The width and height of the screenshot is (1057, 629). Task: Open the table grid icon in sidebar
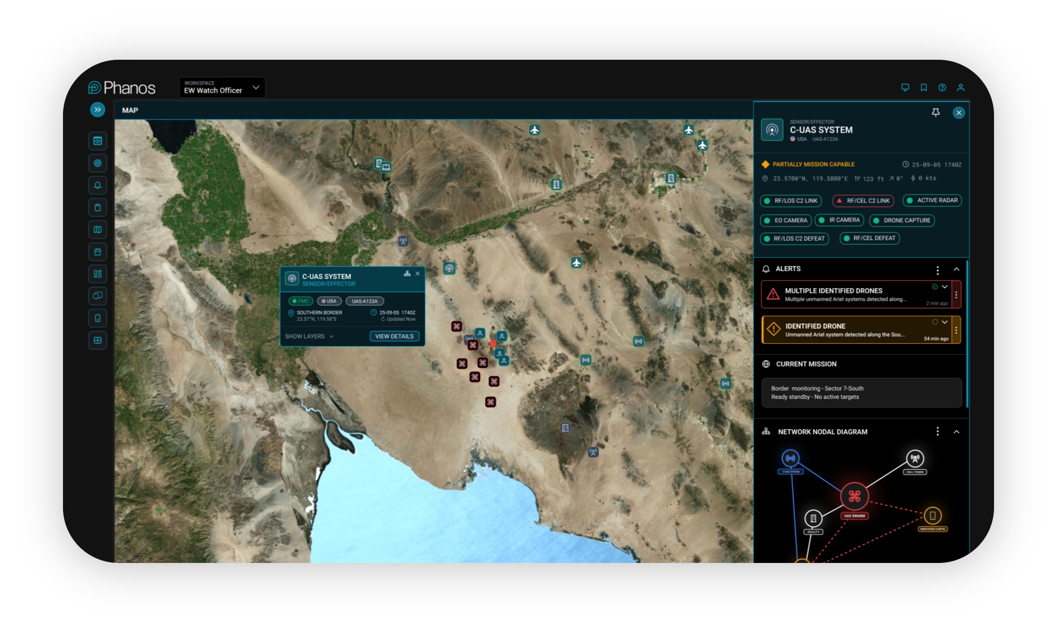tap(98, 341)
